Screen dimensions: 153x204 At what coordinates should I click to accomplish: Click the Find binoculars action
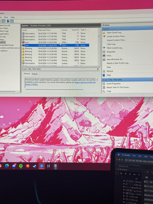pyautogui.click(x=109, y=55)
